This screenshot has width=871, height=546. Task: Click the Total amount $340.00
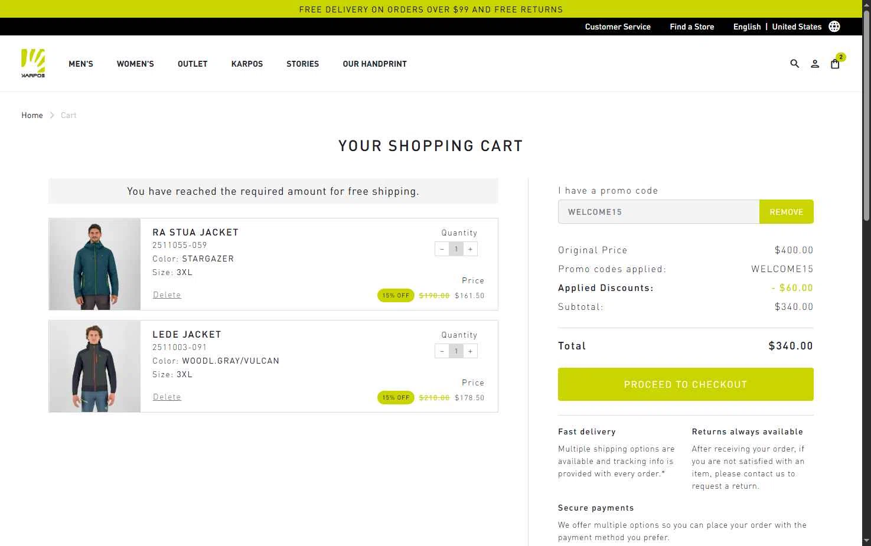[x=791, y=346]
